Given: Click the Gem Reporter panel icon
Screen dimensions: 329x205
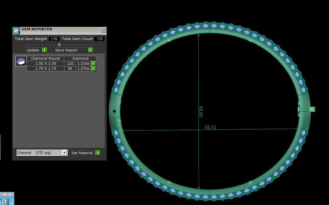Looking at the screenshot, I should (x=16, y=31).
